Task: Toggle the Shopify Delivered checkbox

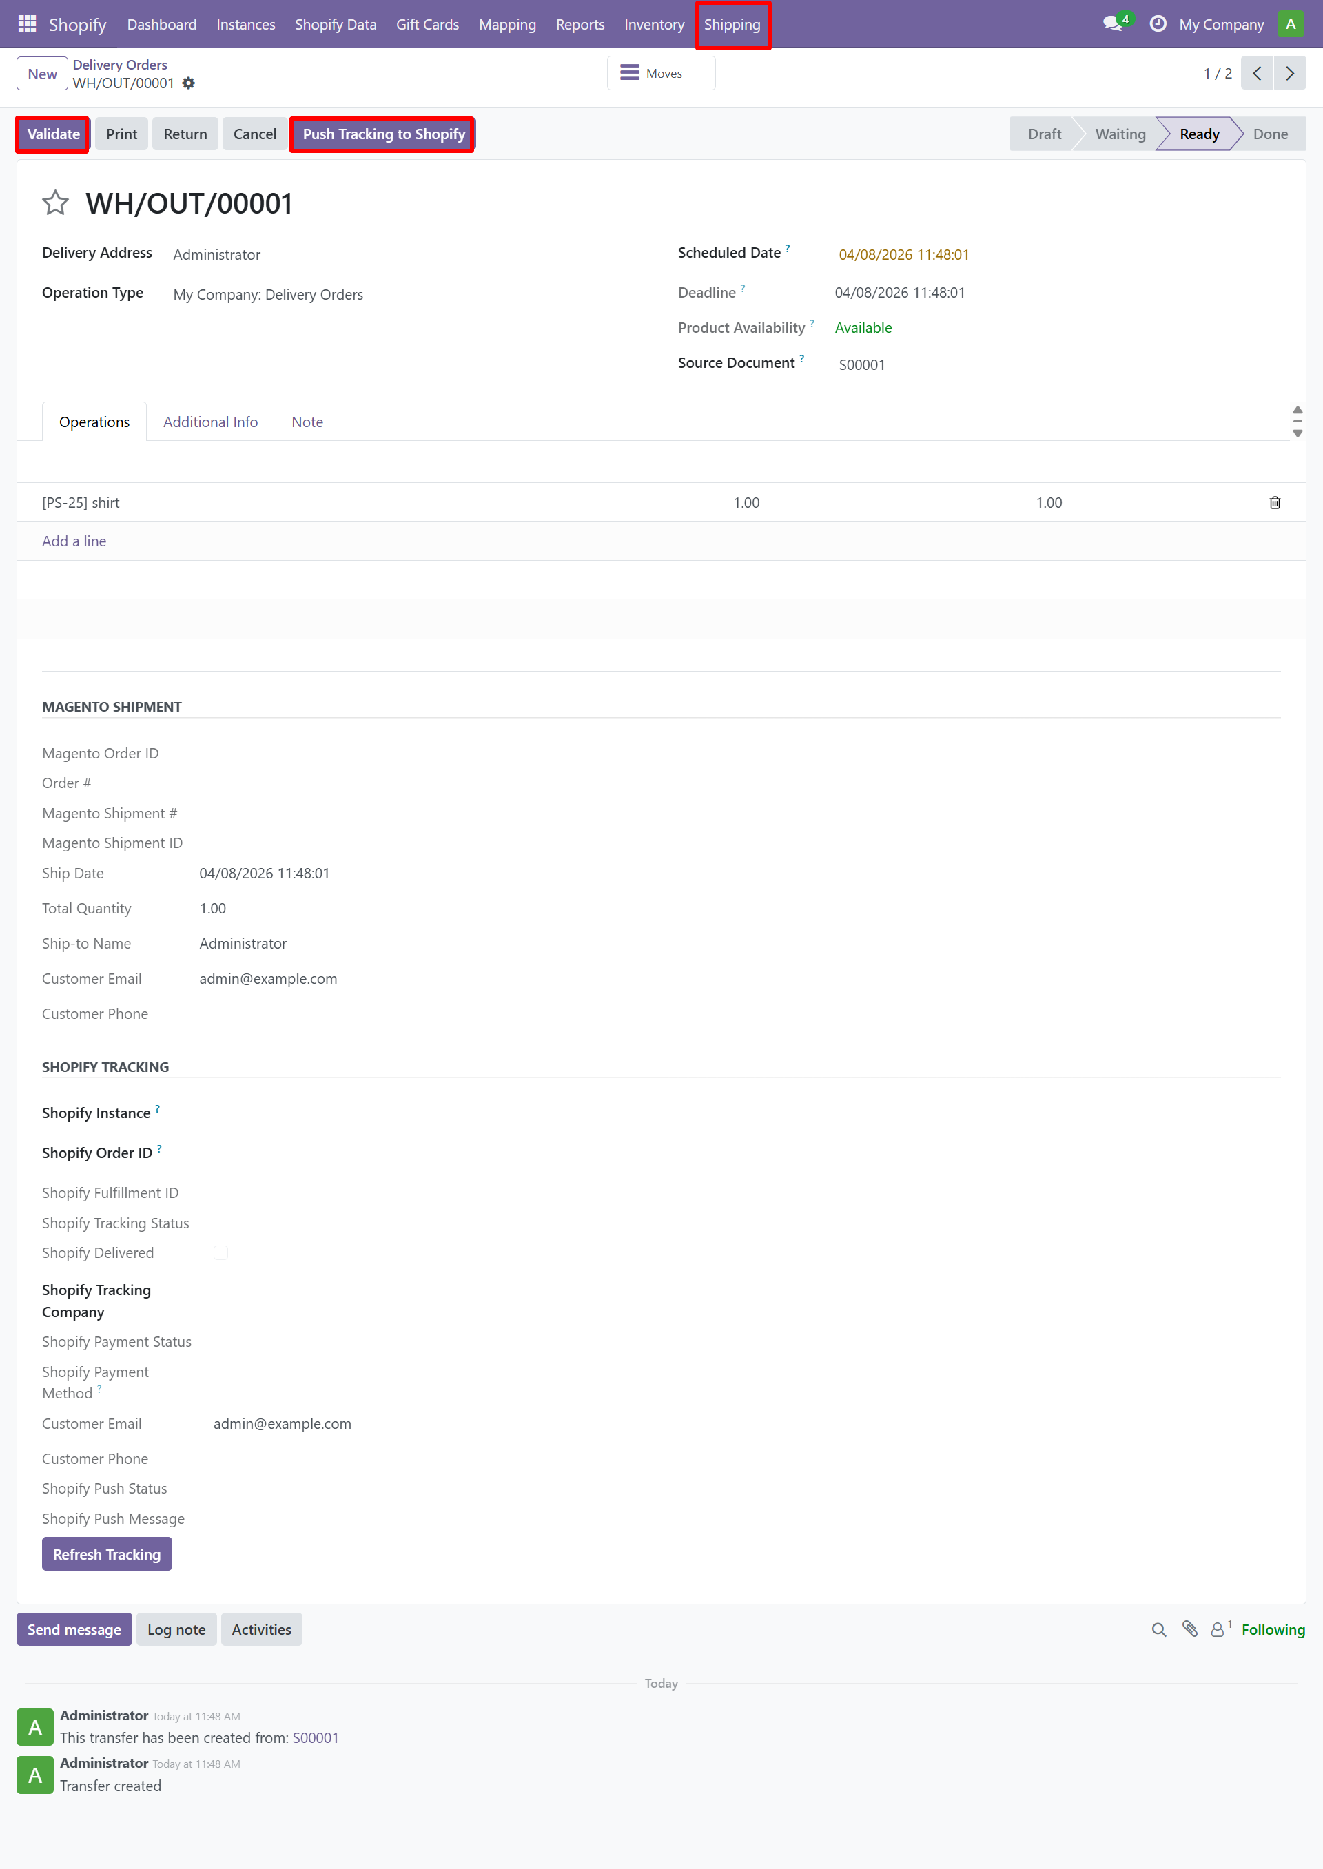Action: tap(220, 1252)
